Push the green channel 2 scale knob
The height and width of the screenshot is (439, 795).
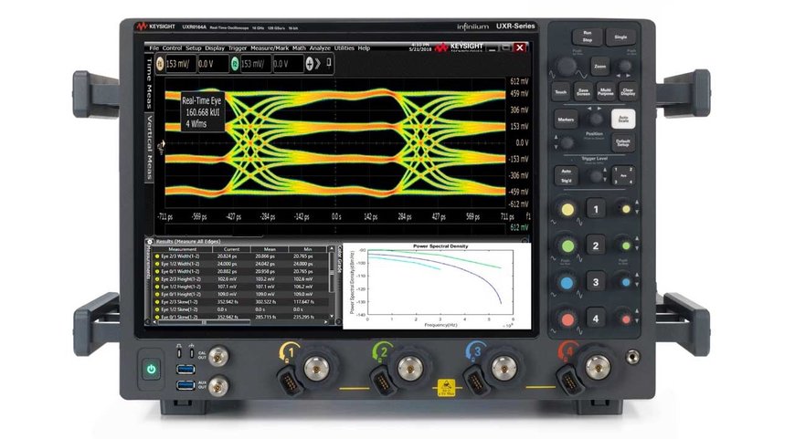click(567, 246)
